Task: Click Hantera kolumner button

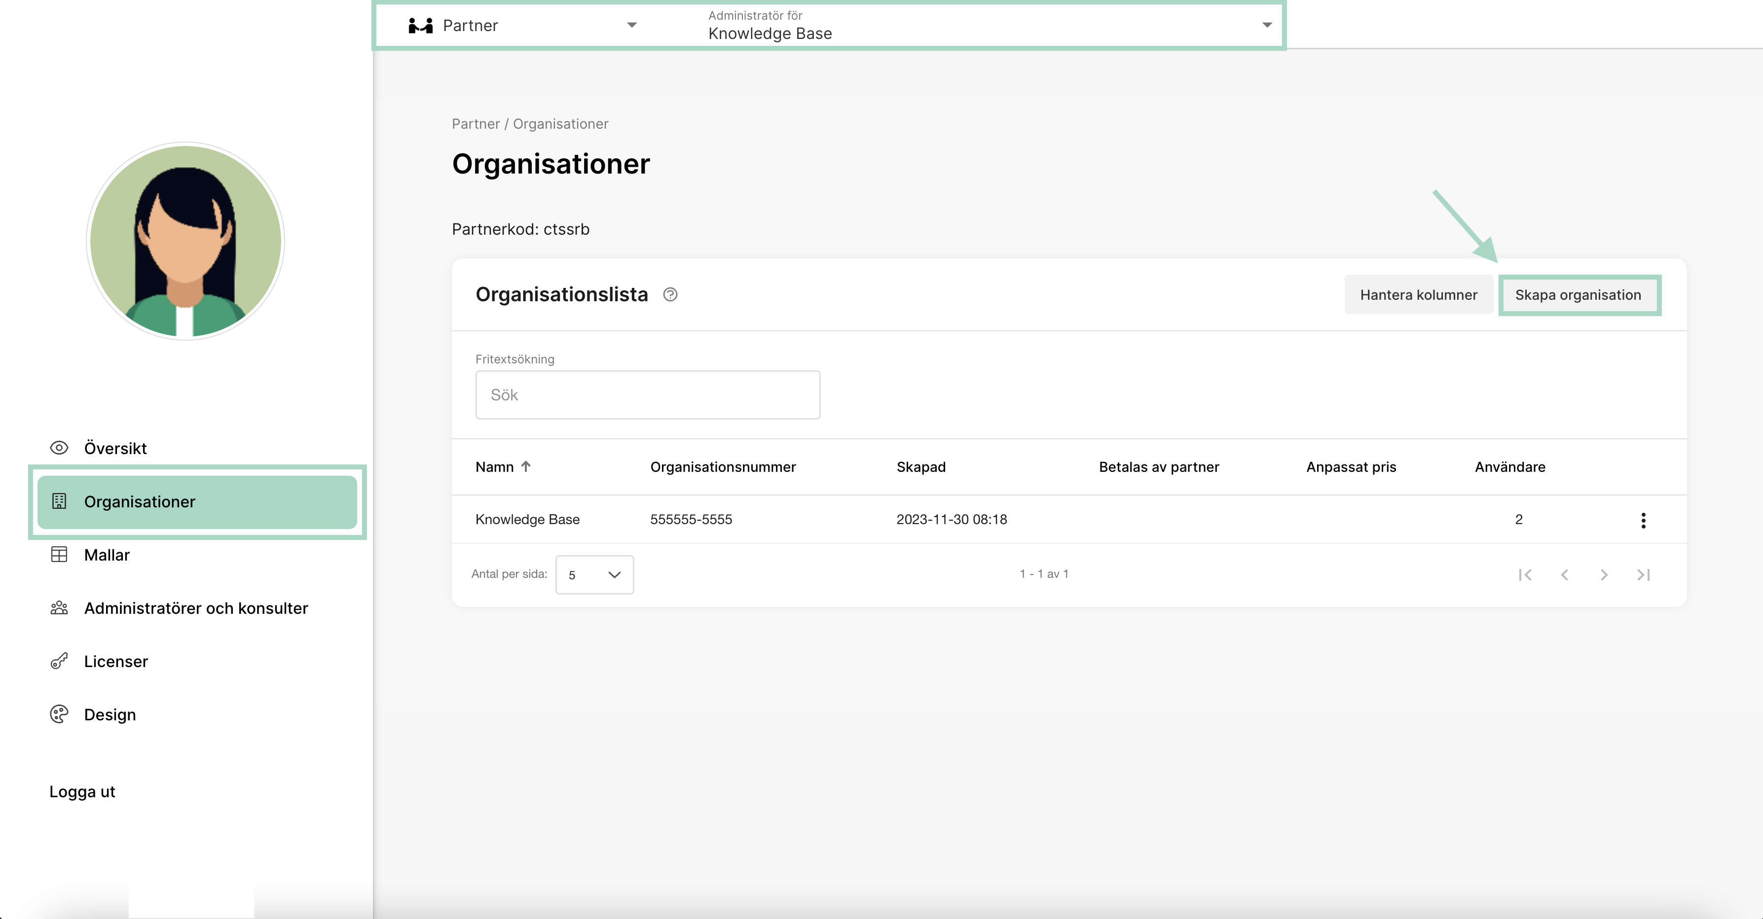Action: pos(1418,295)
